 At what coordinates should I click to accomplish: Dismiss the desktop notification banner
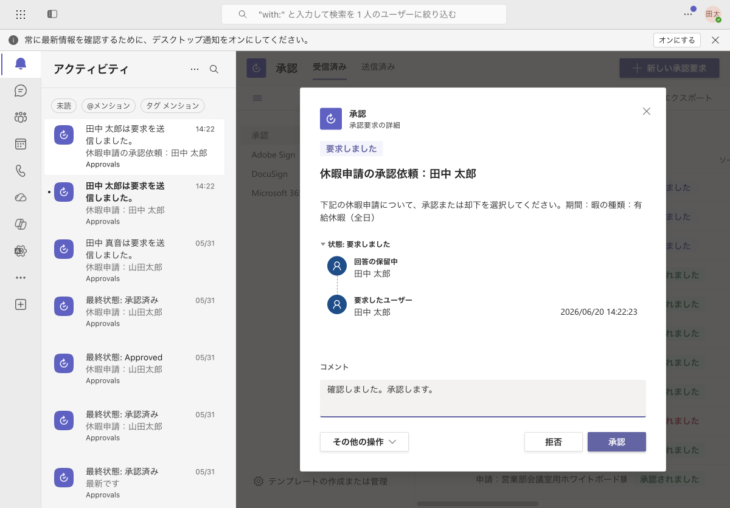point(715,40)
